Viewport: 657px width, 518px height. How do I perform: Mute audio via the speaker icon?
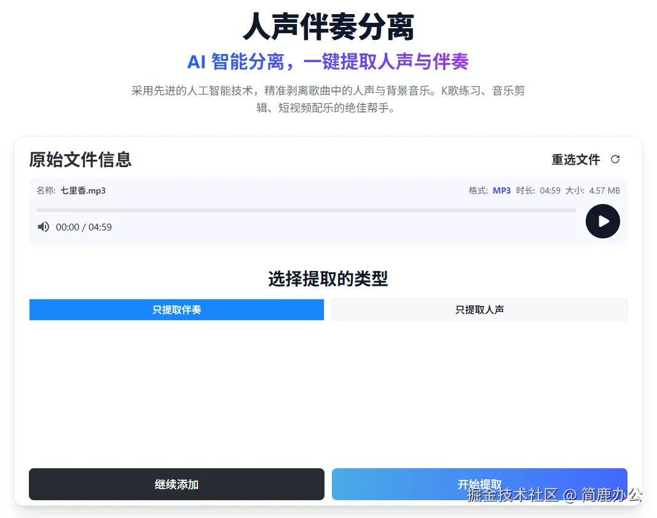44,227
